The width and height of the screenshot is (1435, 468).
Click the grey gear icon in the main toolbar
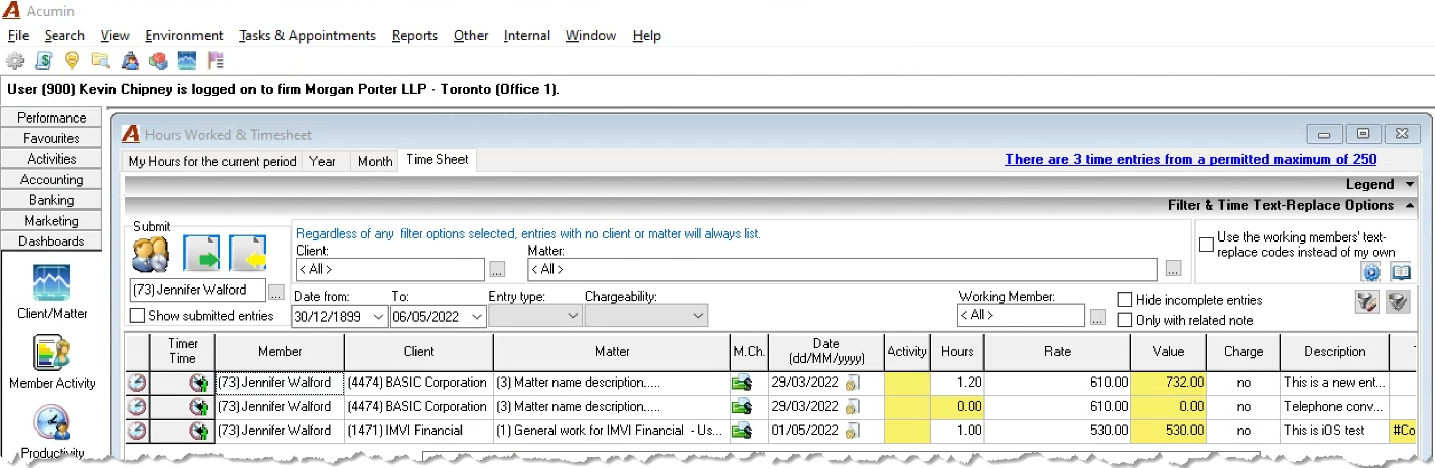point(15,60)
